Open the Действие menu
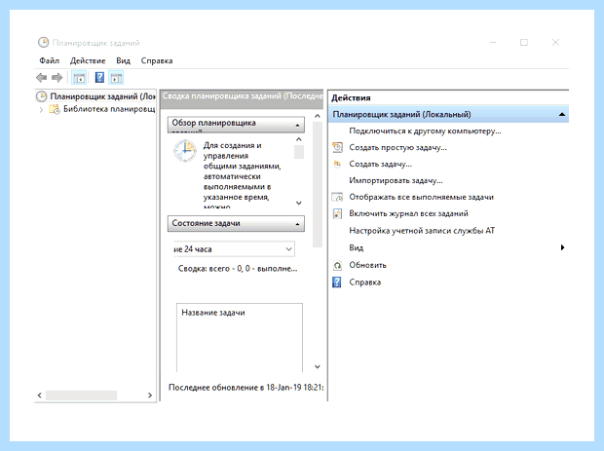The width and height of the screenshot is (604, 451). (88, 60)
